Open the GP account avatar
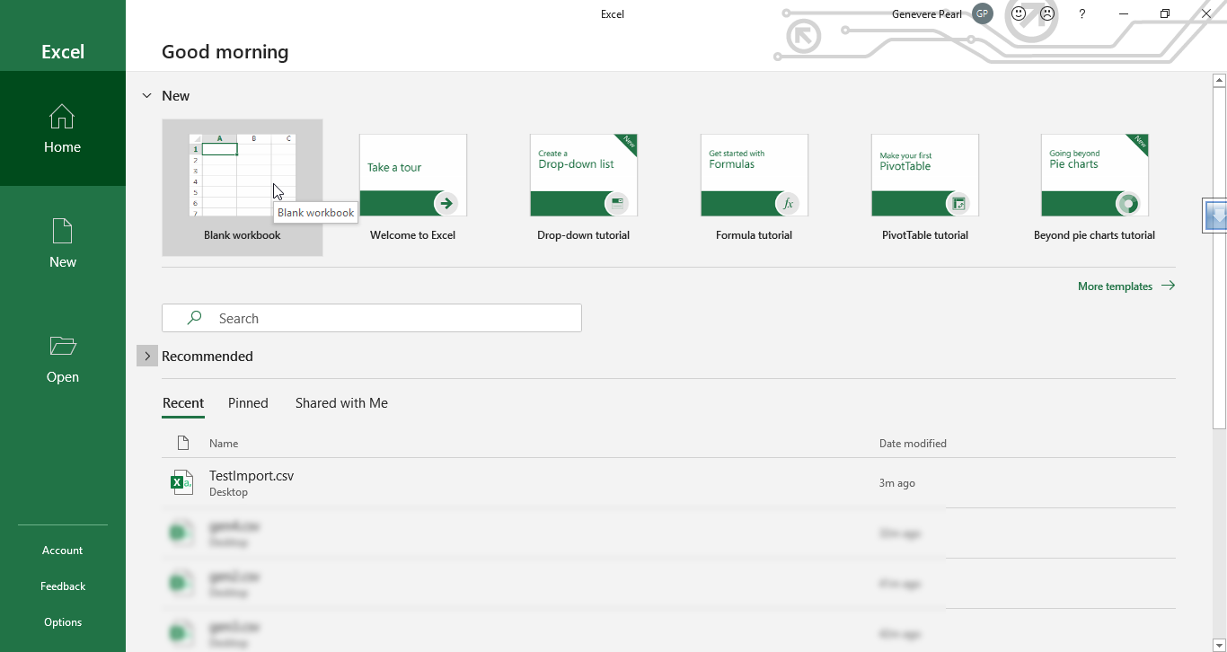 [983, 13]
